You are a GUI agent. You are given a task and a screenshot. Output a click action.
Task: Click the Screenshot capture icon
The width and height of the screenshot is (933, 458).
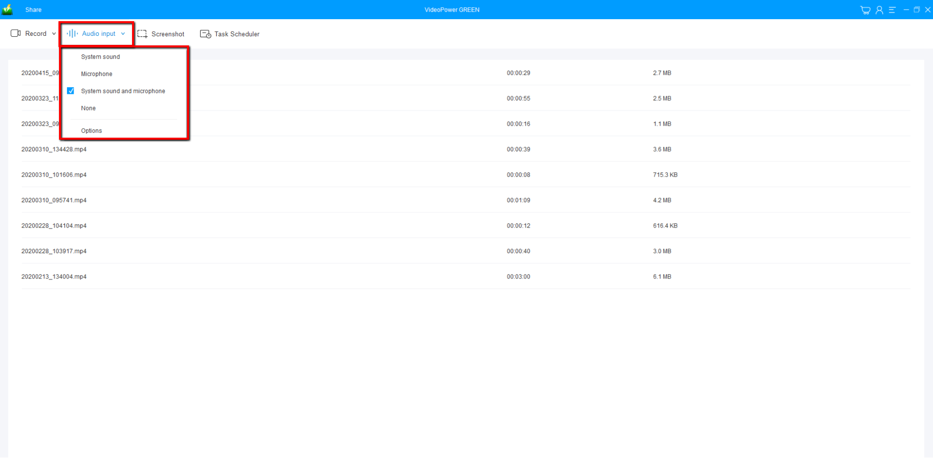142,34
